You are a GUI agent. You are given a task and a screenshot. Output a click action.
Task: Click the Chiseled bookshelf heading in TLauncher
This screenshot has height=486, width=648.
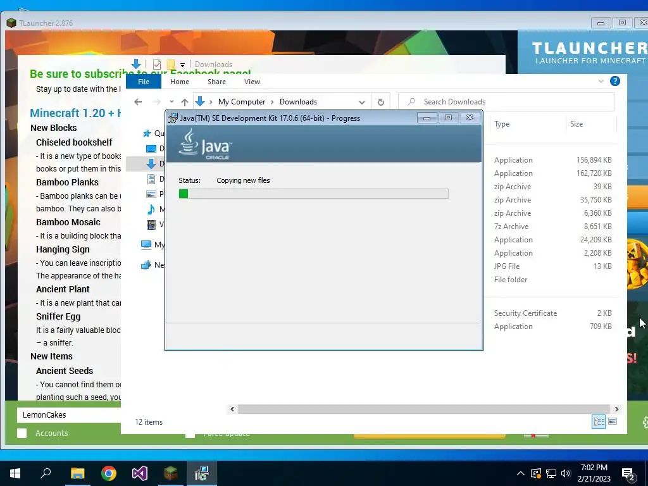tap(74, 142)
